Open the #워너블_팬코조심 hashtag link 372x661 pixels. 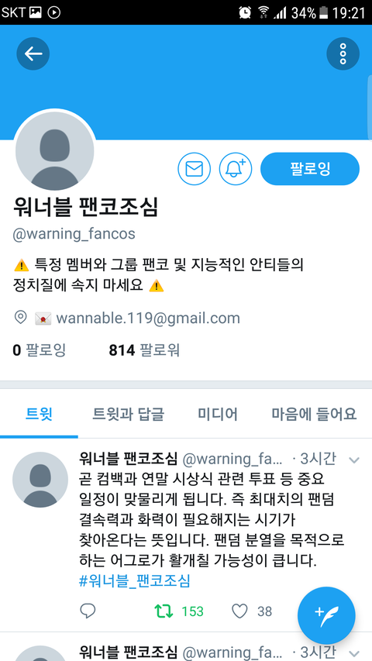coord(135,580)
